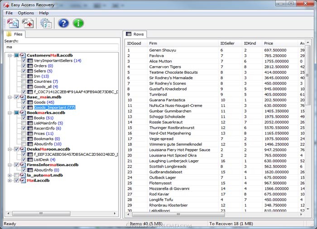
Task: Click the Firm column header
Action: [x=154, y=43]
